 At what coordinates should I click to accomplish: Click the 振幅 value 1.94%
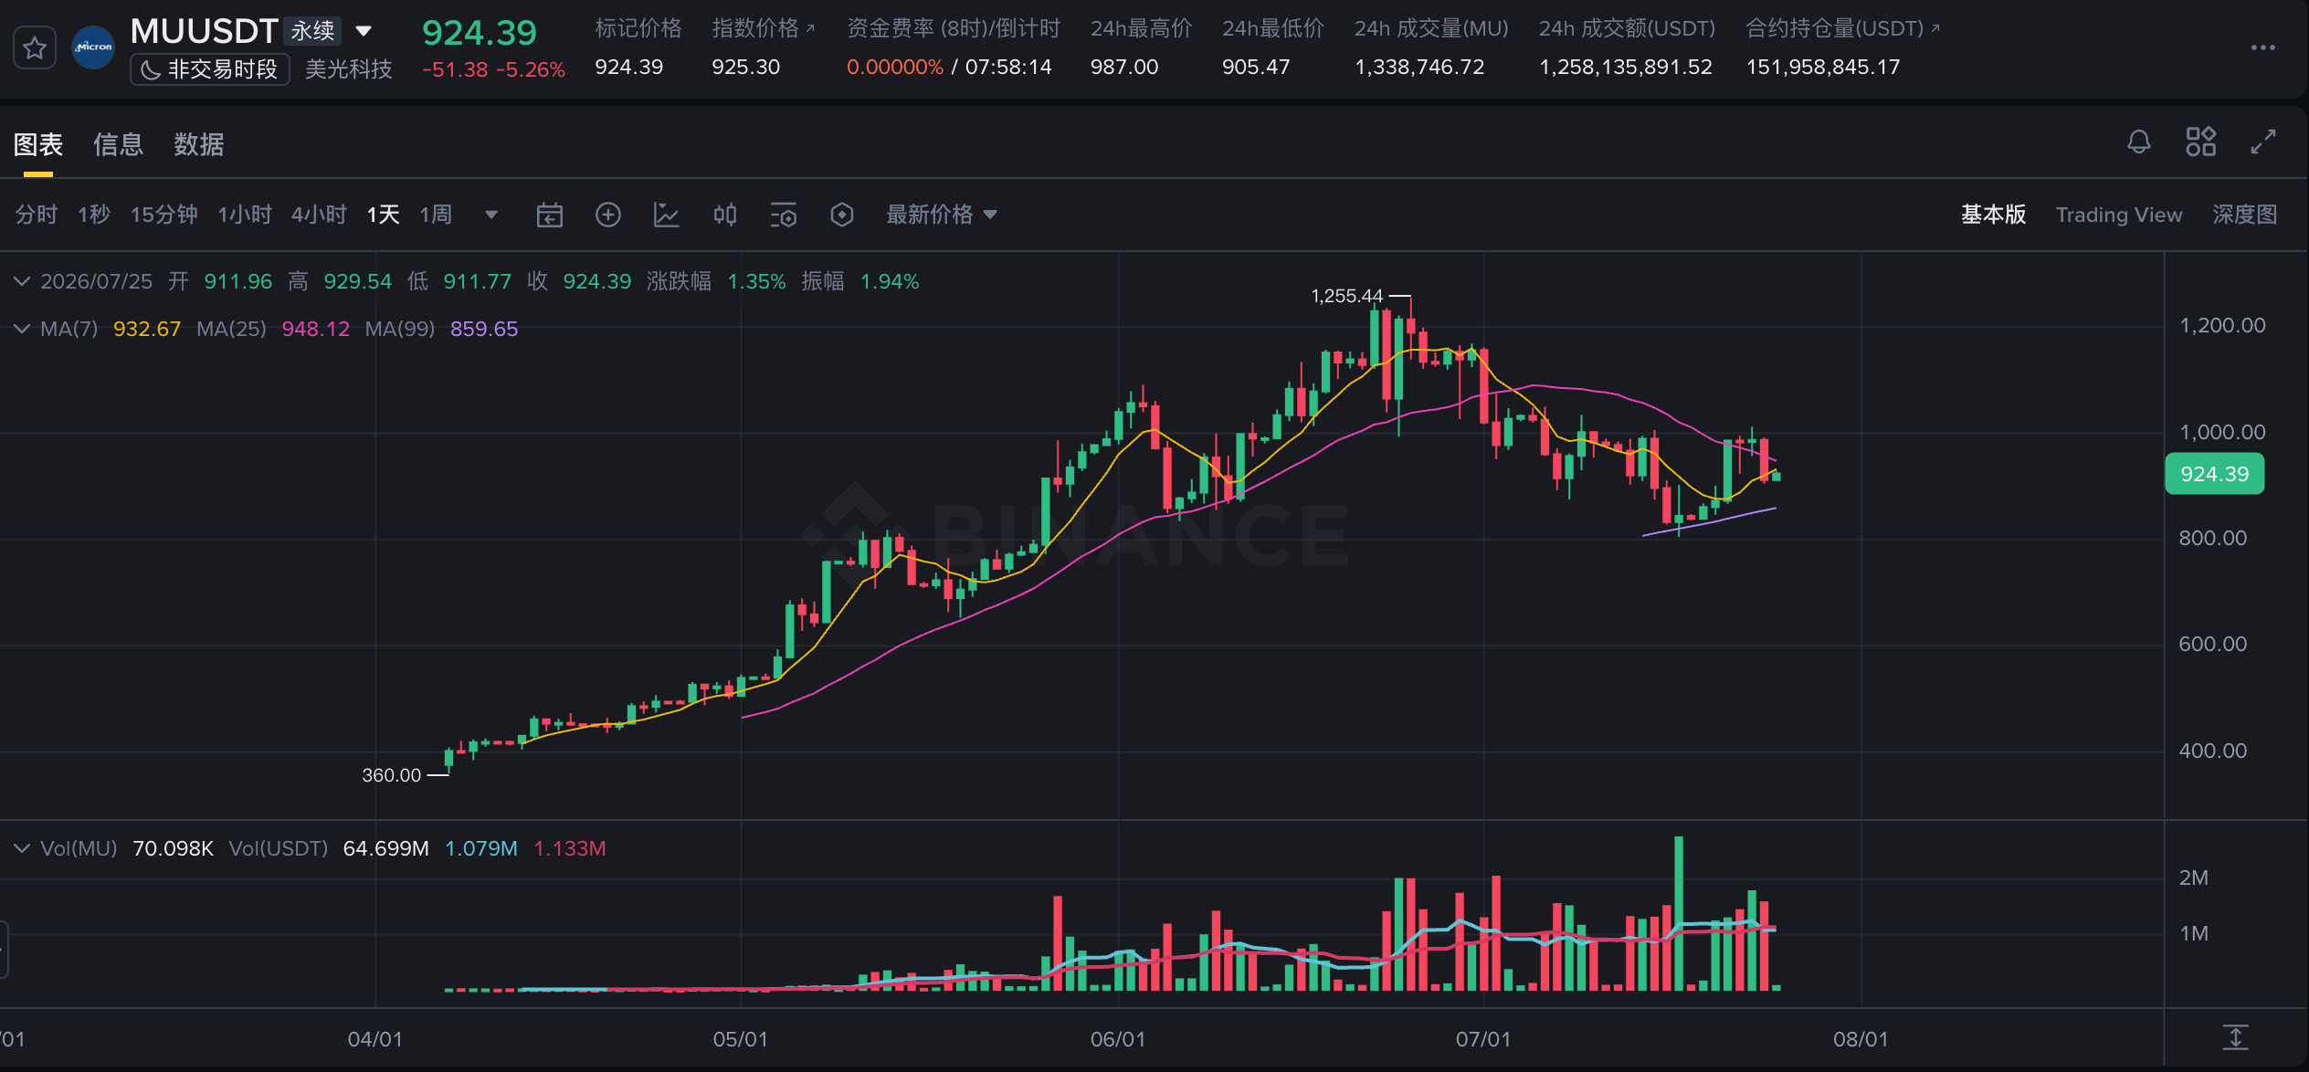(890, 281)
